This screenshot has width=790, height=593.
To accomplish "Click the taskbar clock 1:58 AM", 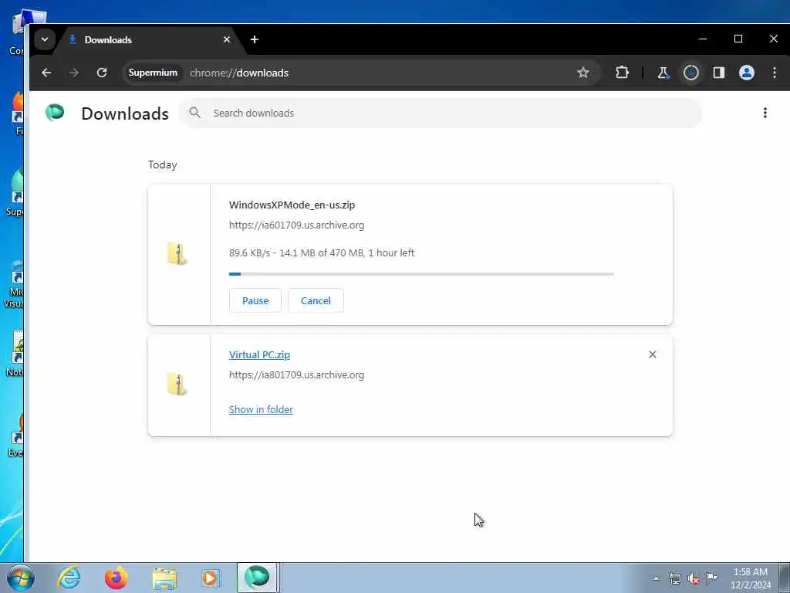I will coord(750,572).
